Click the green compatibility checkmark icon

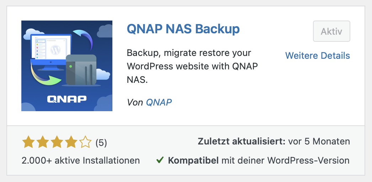pyautogui.click(x=160, y=160)
